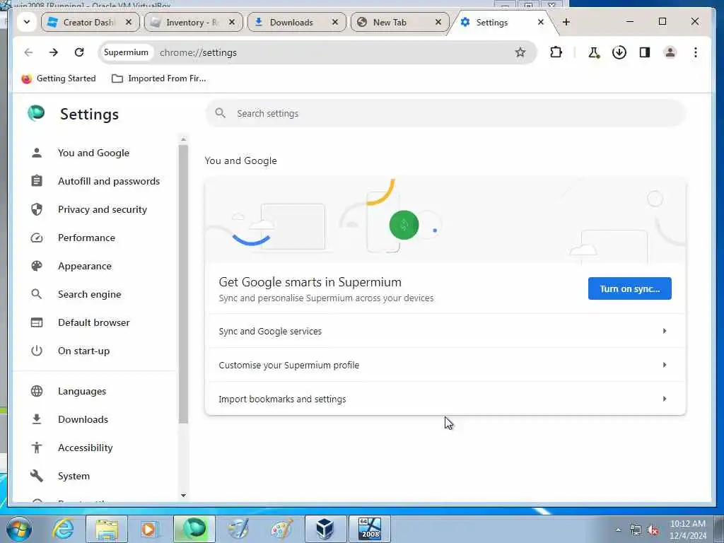Select the Supermium taskbar button
724x543 pixels.
194,529
